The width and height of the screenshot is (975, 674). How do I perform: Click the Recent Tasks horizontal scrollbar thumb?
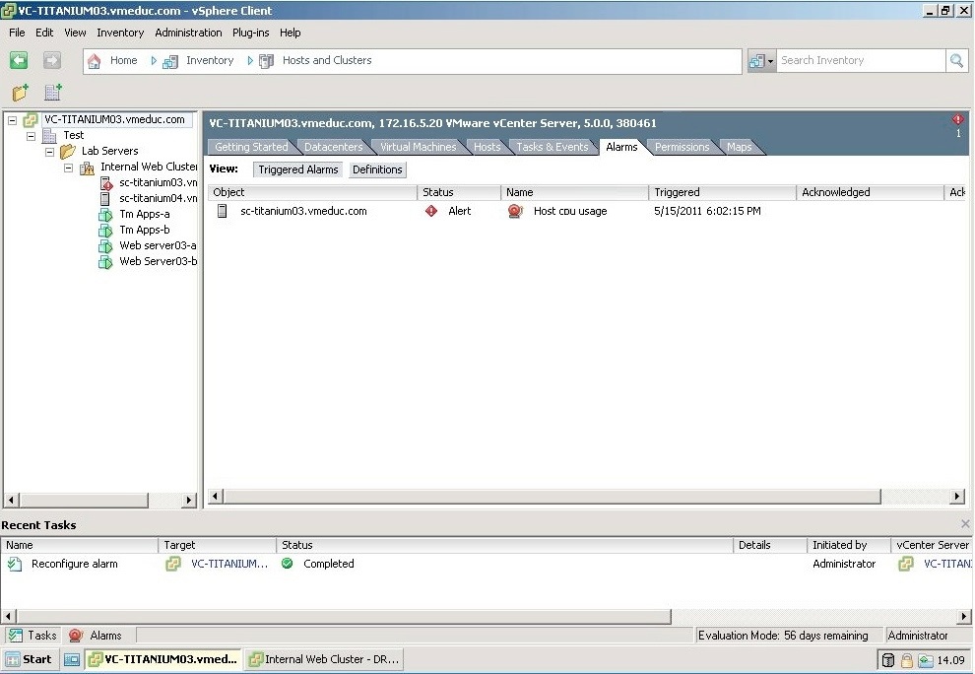344,617
